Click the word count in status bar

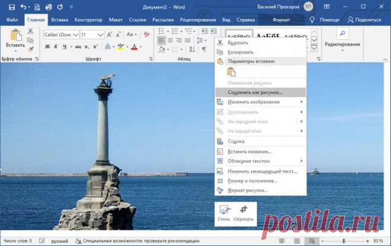[18, 241]
